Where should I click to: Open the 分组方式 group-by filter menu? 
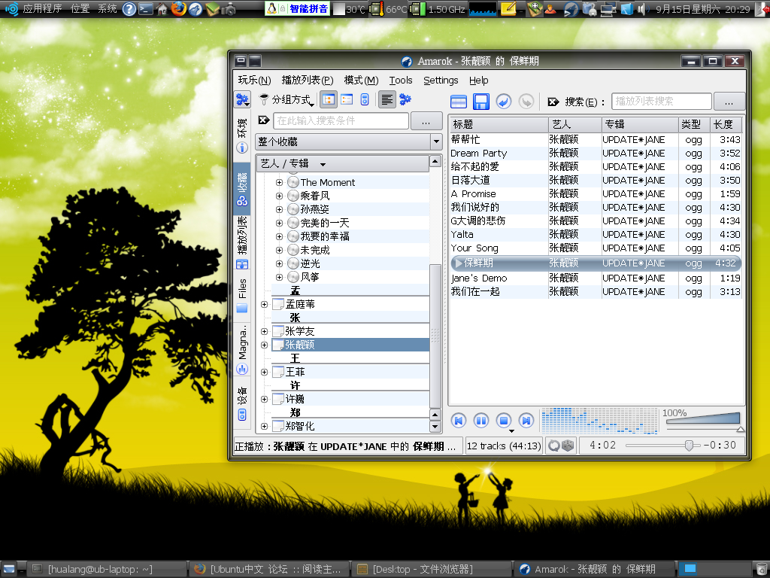[286, 100]
